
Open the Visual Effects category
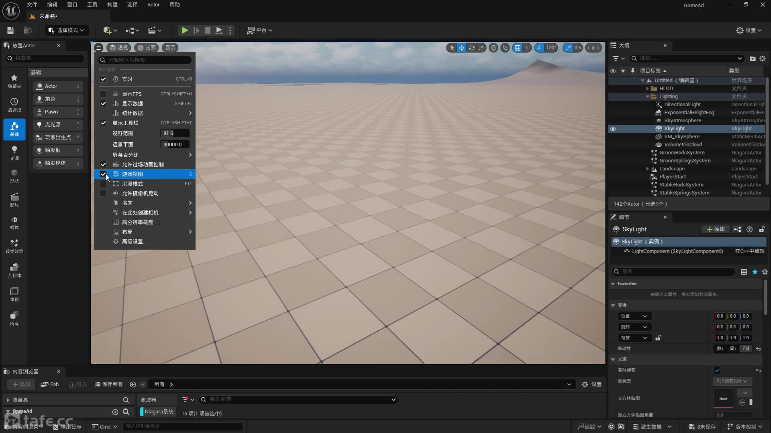click(14, 245)
